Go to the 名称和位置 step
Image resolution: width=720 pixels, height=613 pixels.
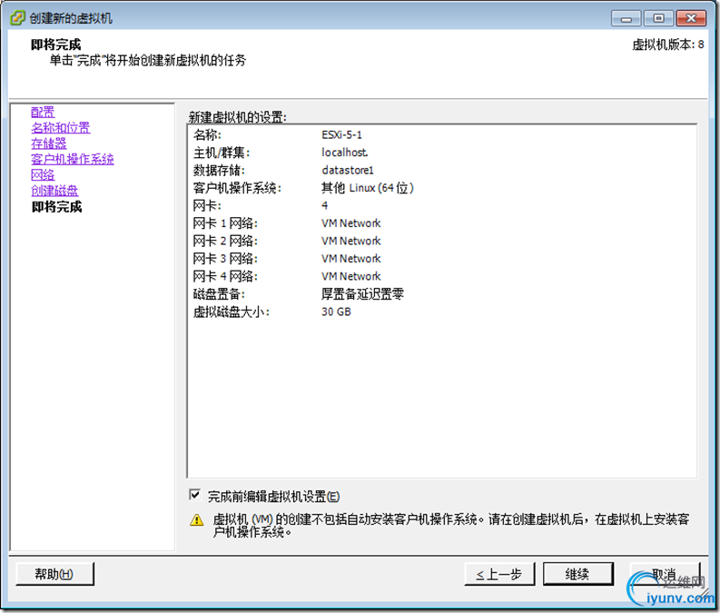61,128
